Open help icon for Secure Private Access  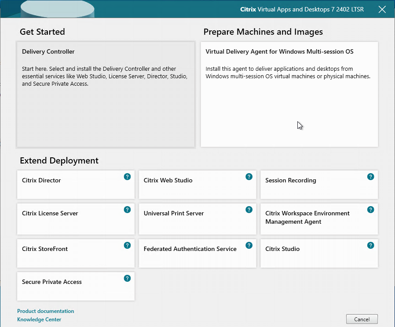tap(127, 278)
